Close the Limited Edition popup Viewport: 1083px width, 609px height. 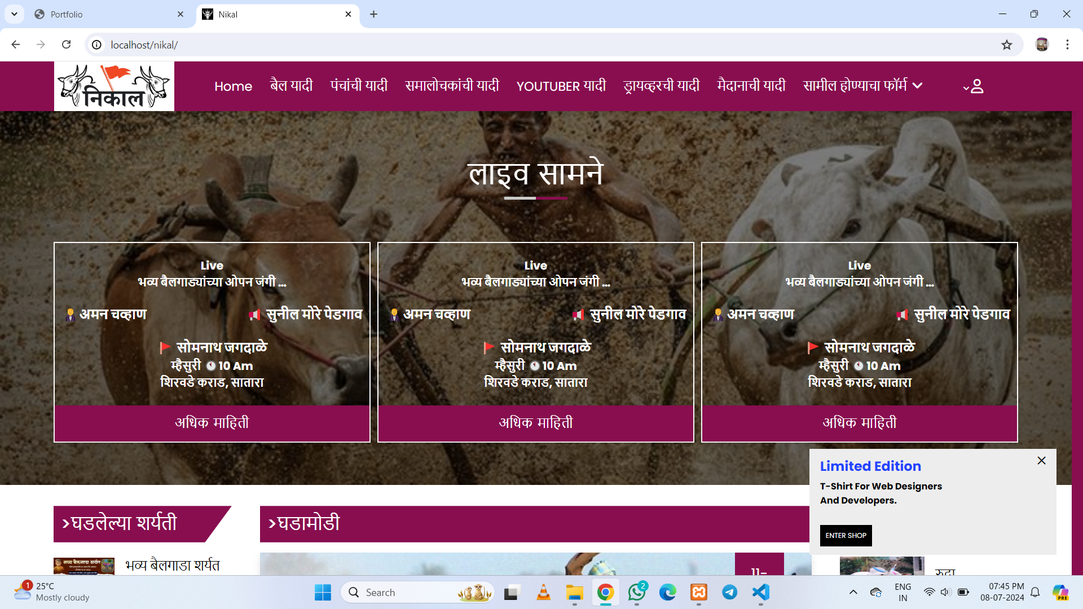[1041, 461]
